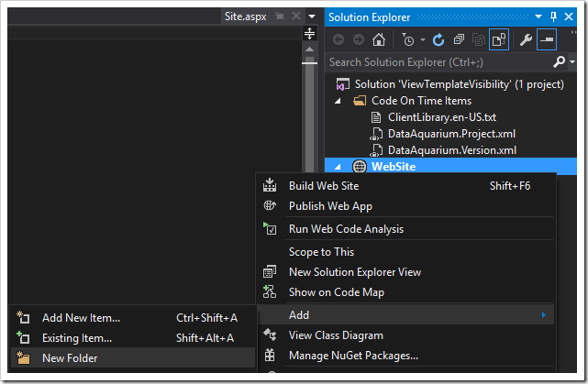Toggle pin on the Site.aspx tab
588x384 pixels.
[280, 16]
